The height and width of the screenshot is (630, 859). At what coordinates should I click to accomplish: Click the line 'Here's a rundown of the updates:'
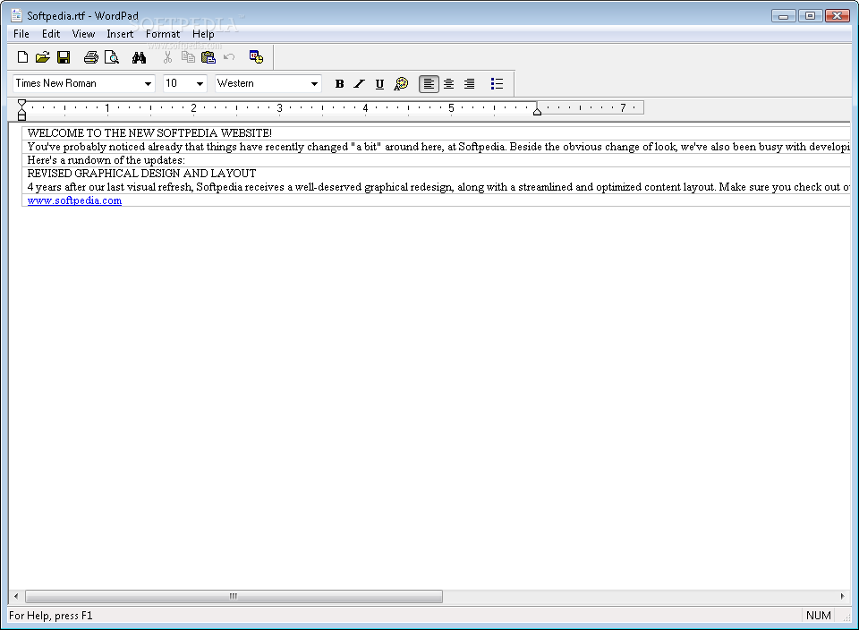click(106, 160)
